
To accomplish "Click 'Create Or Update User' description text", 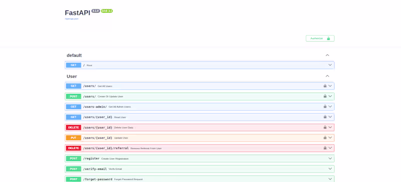I will tap(110, 96).
